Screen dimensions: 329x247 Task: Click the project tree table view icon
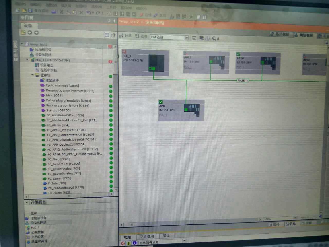107,35
